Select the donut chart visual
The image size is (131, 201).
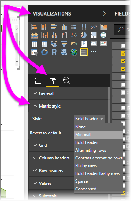[x=44, y=52]
